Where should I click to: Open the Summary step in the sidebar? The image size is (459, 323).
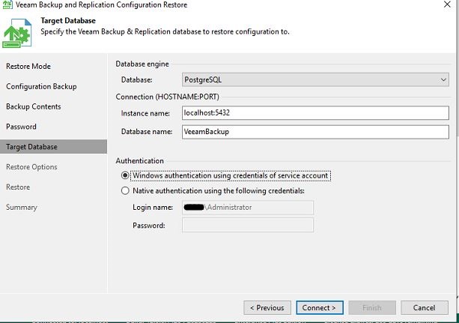tap(22, 207)
